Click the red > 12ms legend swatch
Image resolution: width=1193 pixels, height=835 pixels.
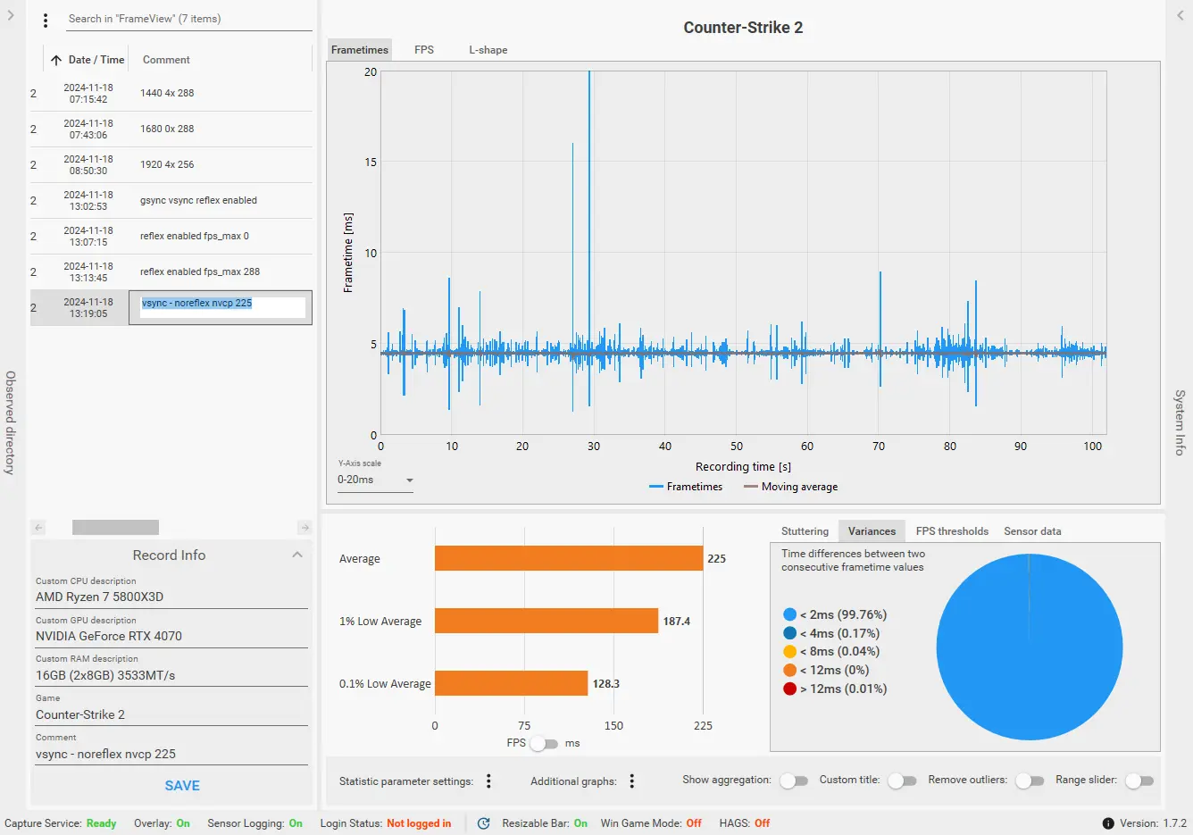[x=789, y=689]
